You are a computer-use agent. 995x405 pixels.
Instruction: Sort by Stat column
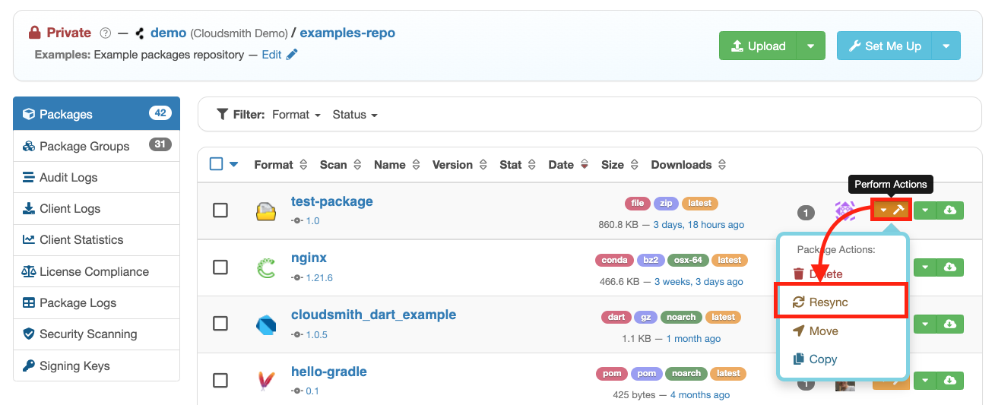[x=518, y=165]
